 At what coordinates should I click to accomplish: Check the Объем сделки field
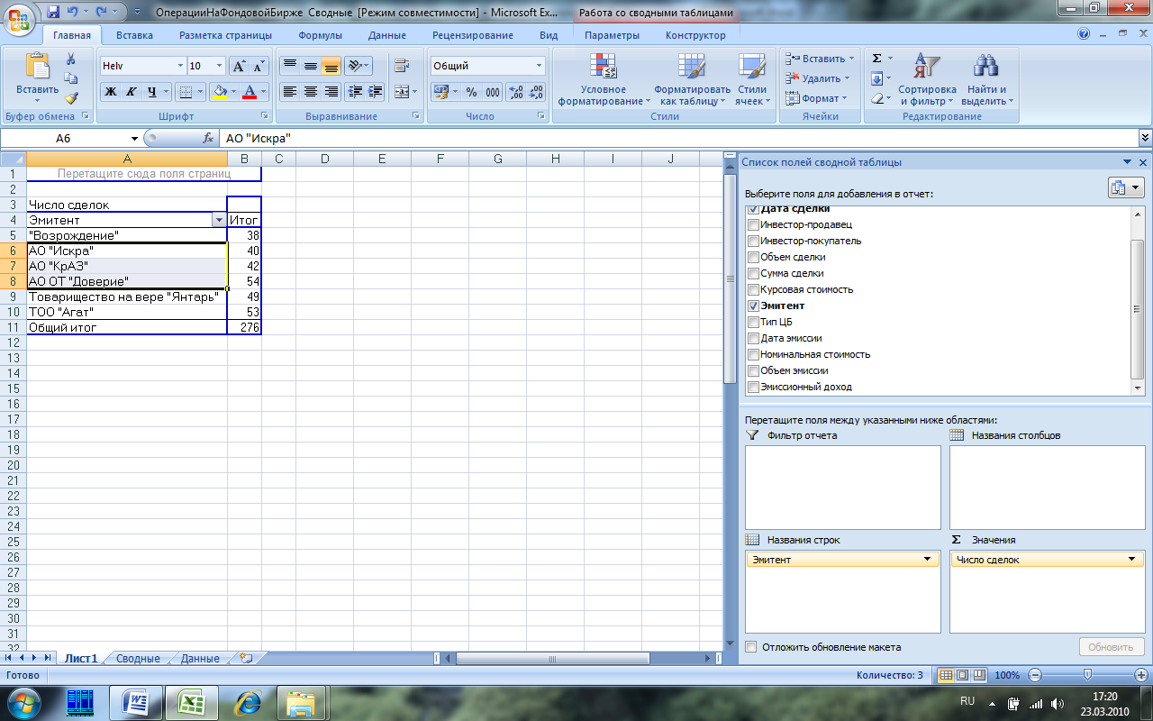[754, 257]
